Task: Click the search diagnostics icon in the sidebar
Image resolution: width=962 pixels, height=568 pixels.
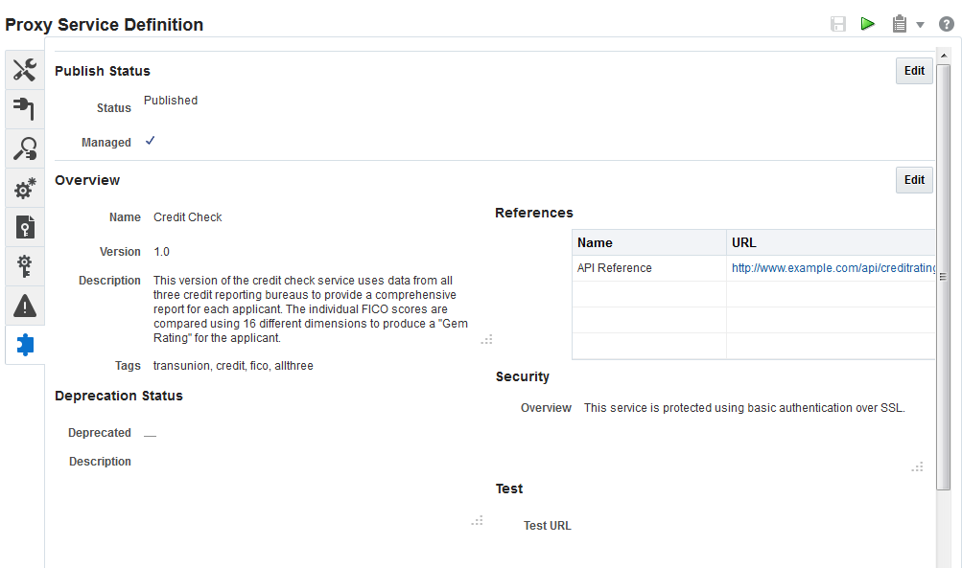Action: 24,148
